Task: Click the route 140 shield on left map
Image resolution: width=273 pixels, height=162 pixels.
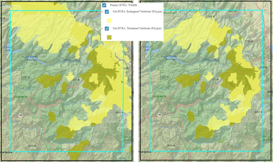Action: tap(19, 115)
